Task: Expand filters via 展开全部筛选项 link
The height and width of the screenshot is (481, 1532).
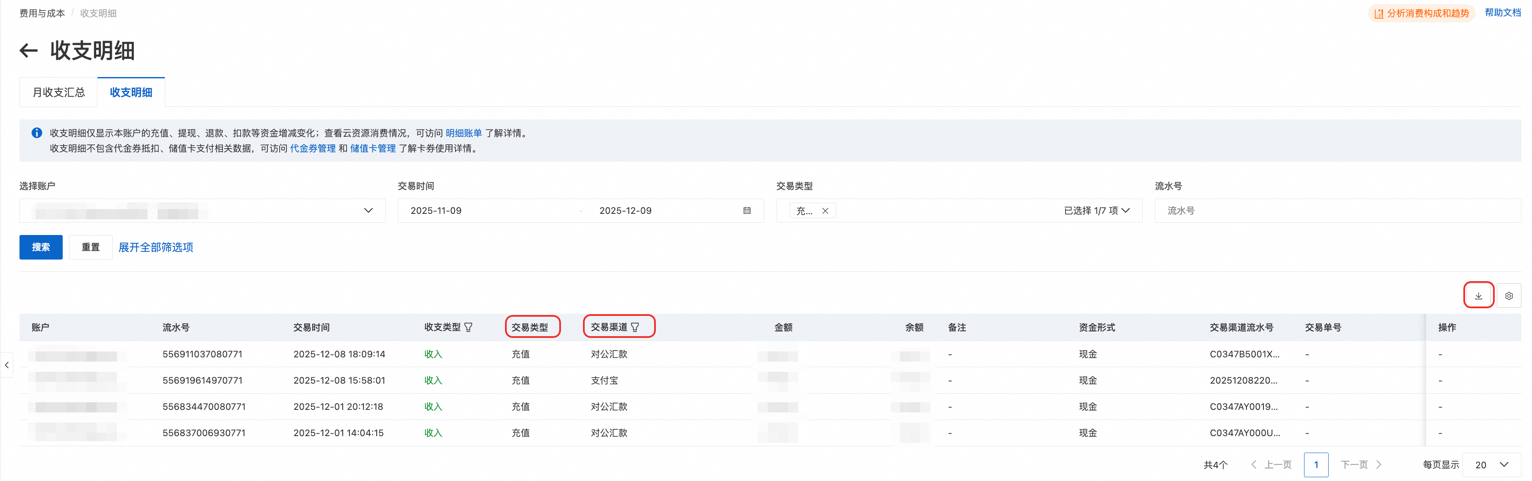Action: coord(156,247)
